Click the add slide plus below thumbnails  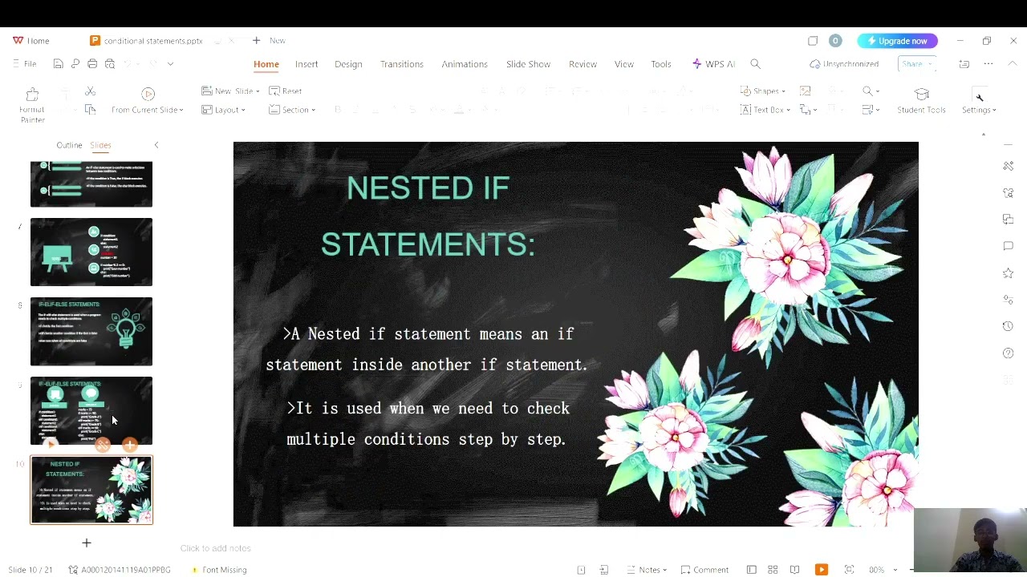[87, 543]
